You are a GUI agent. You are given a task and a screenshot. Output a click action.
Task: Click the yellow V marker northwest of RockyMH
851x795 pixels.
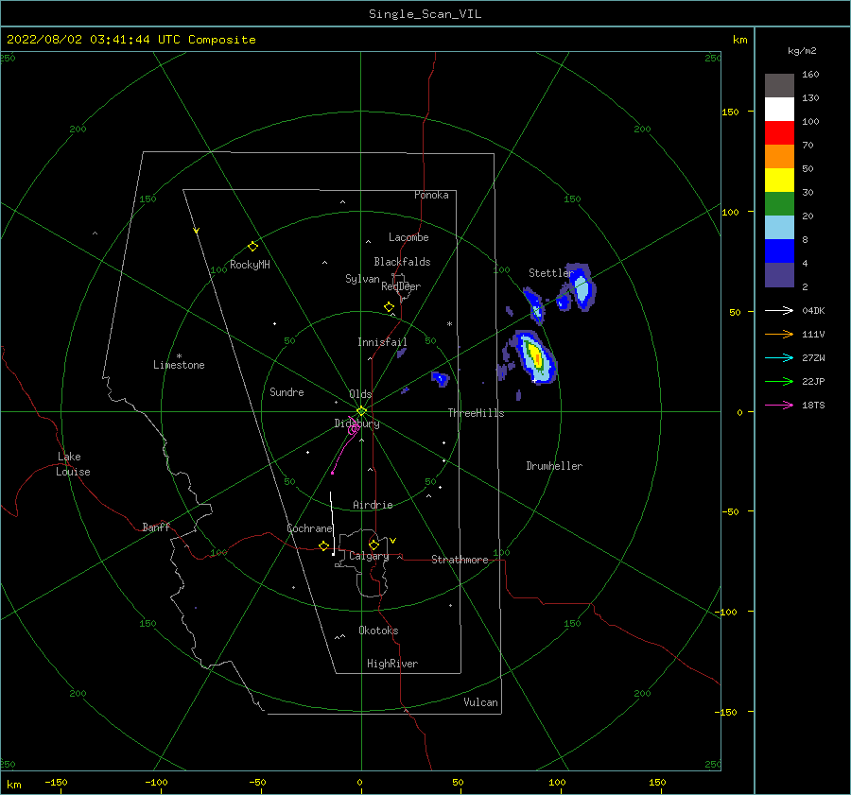click(197, 231)
